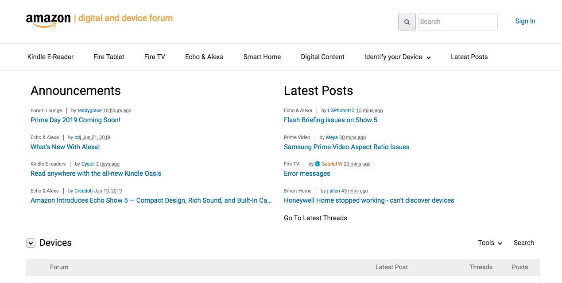
Task: Open Fire TV navigation item
Action: [x=155, y=57]
